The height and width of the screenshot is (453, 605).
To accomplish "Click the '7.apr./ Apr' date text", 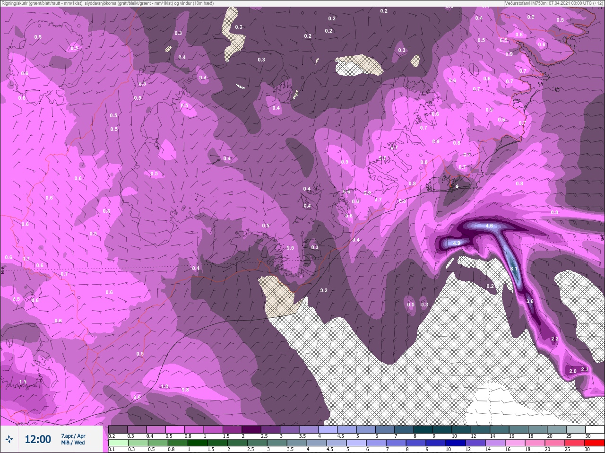I will coord(73,436).
